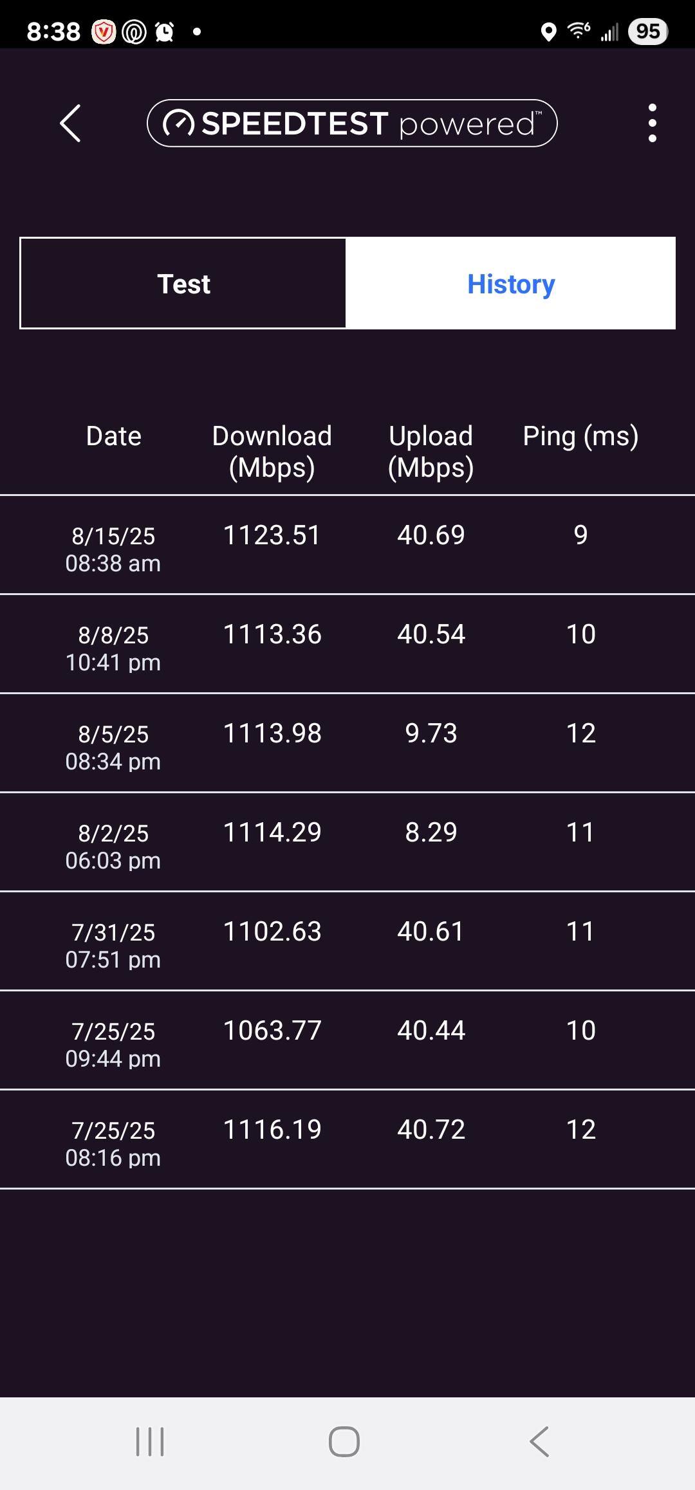Open the 8/15/25 08:38 am result
The height and width of the screenshot is (1490, 695).
pyautogui.click(x=347, y=545)
